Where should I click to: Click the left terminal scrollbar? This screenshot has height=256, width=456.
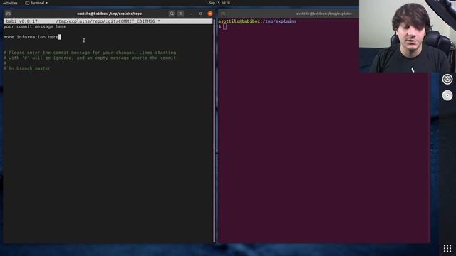214,131
